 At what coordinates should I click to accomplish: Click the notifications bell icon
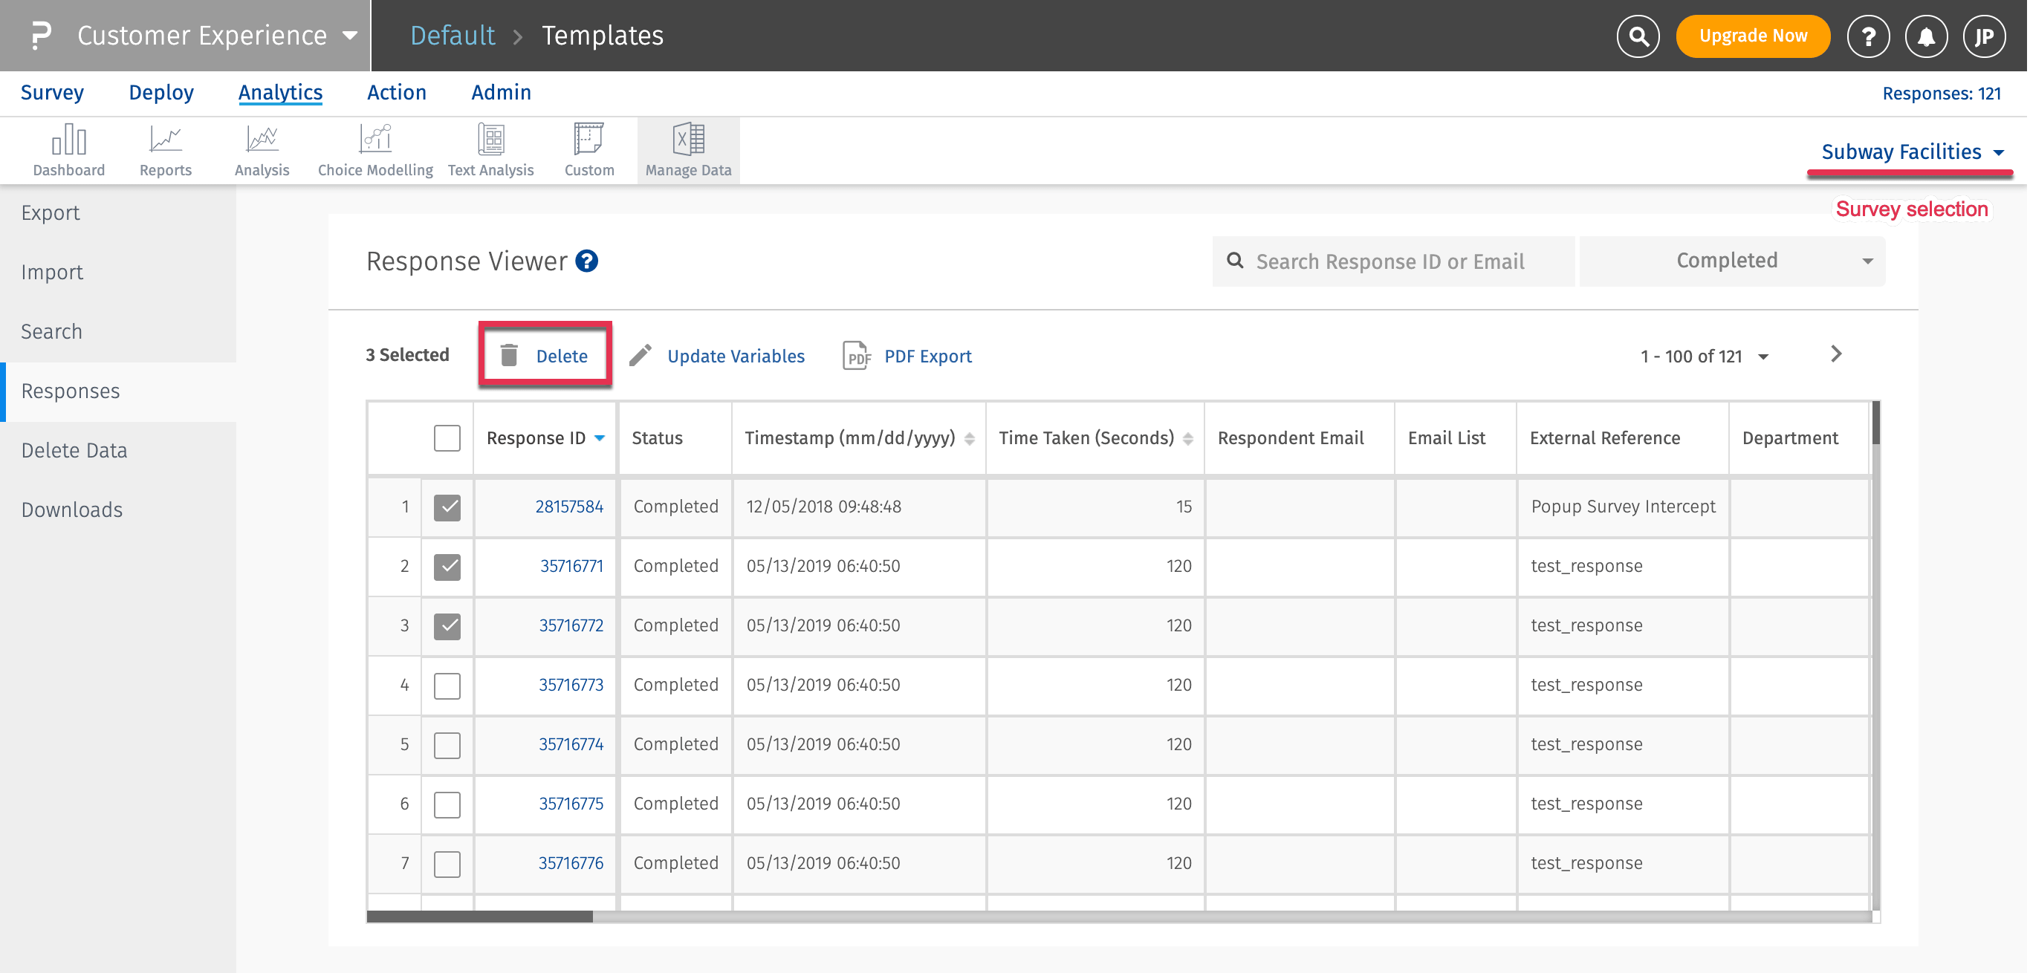tap(1925, 36)
